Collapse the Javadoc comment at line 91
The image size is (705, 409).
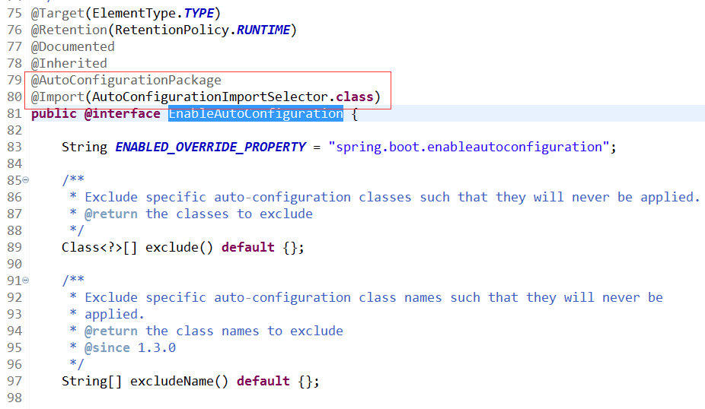click(x=26, y=281)
